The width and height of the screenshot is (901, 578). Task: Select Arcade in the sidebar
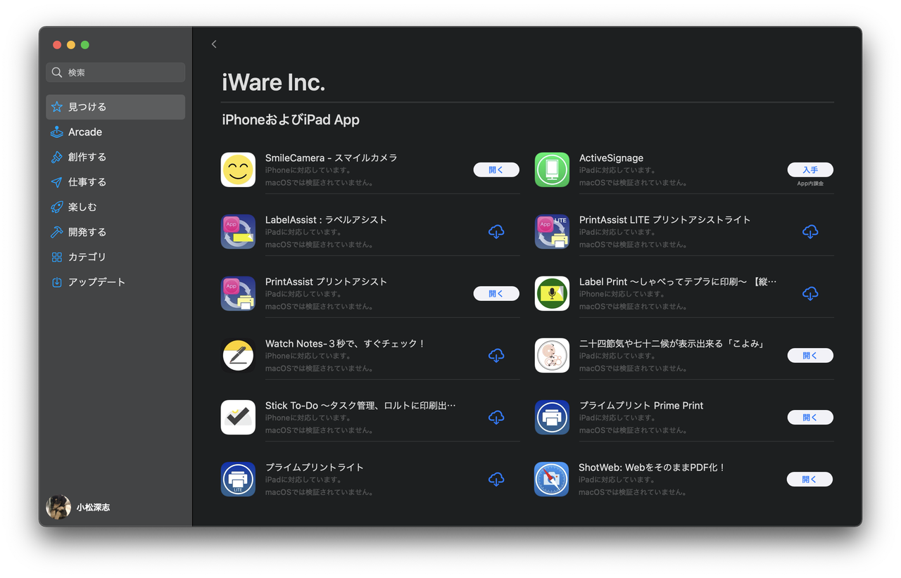115,132
